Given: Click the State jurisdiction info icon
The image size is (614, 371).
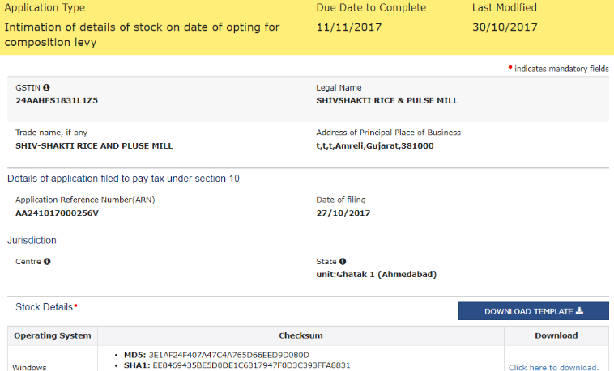Looking at the screenshot, I should tap(343, 262).
